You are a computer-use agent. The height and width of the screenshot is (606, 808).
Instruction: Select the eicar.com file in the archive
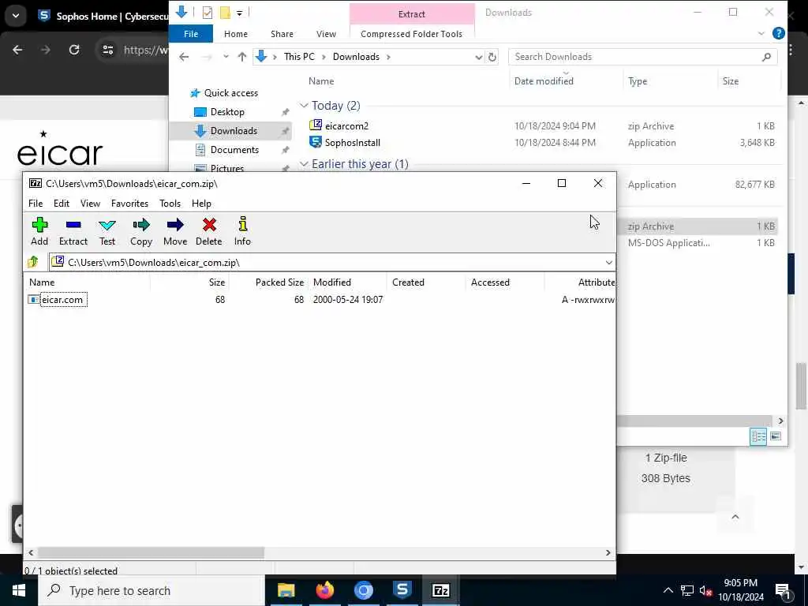pos(63,299)
